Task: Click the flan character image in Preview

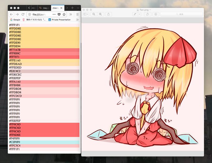Action: (x=143, y=87)
